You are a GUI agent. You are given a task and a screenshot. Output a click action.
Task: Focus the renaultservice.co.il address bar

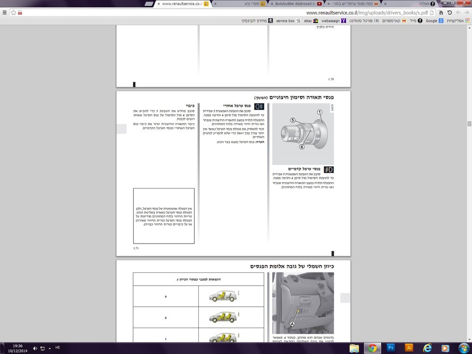(223, 13)
